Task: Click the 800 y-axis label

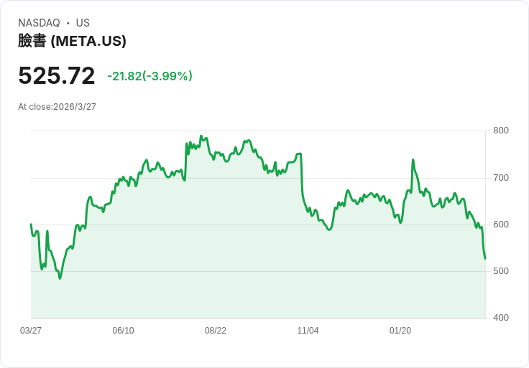Action: [x=501, y=131]
